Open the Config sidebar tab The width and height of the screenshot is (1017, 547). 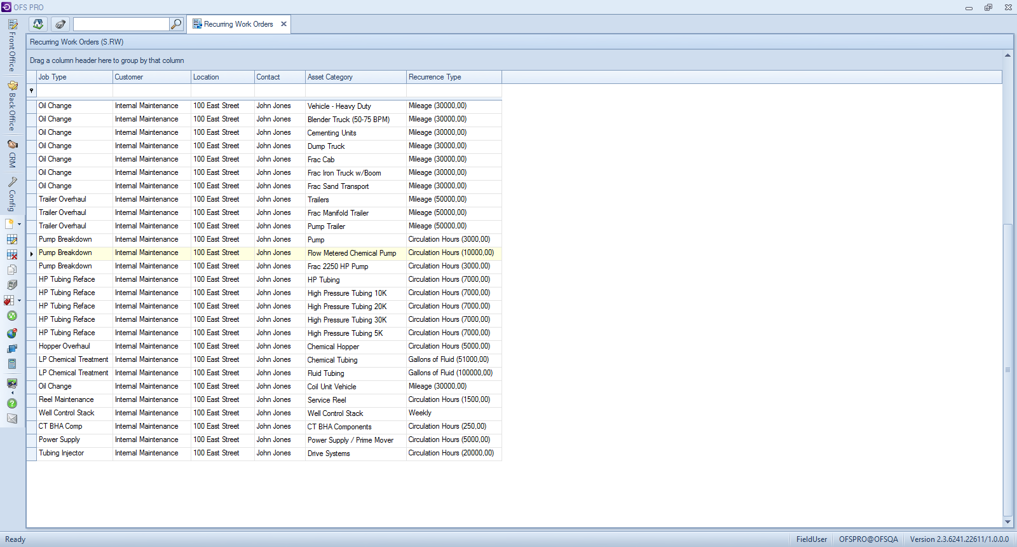pyautogui.click(x=12, y=195)
